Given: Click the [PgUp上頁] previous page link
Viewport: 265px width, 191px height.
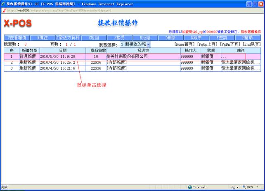Looking at the screenshot, I should 207,44.
